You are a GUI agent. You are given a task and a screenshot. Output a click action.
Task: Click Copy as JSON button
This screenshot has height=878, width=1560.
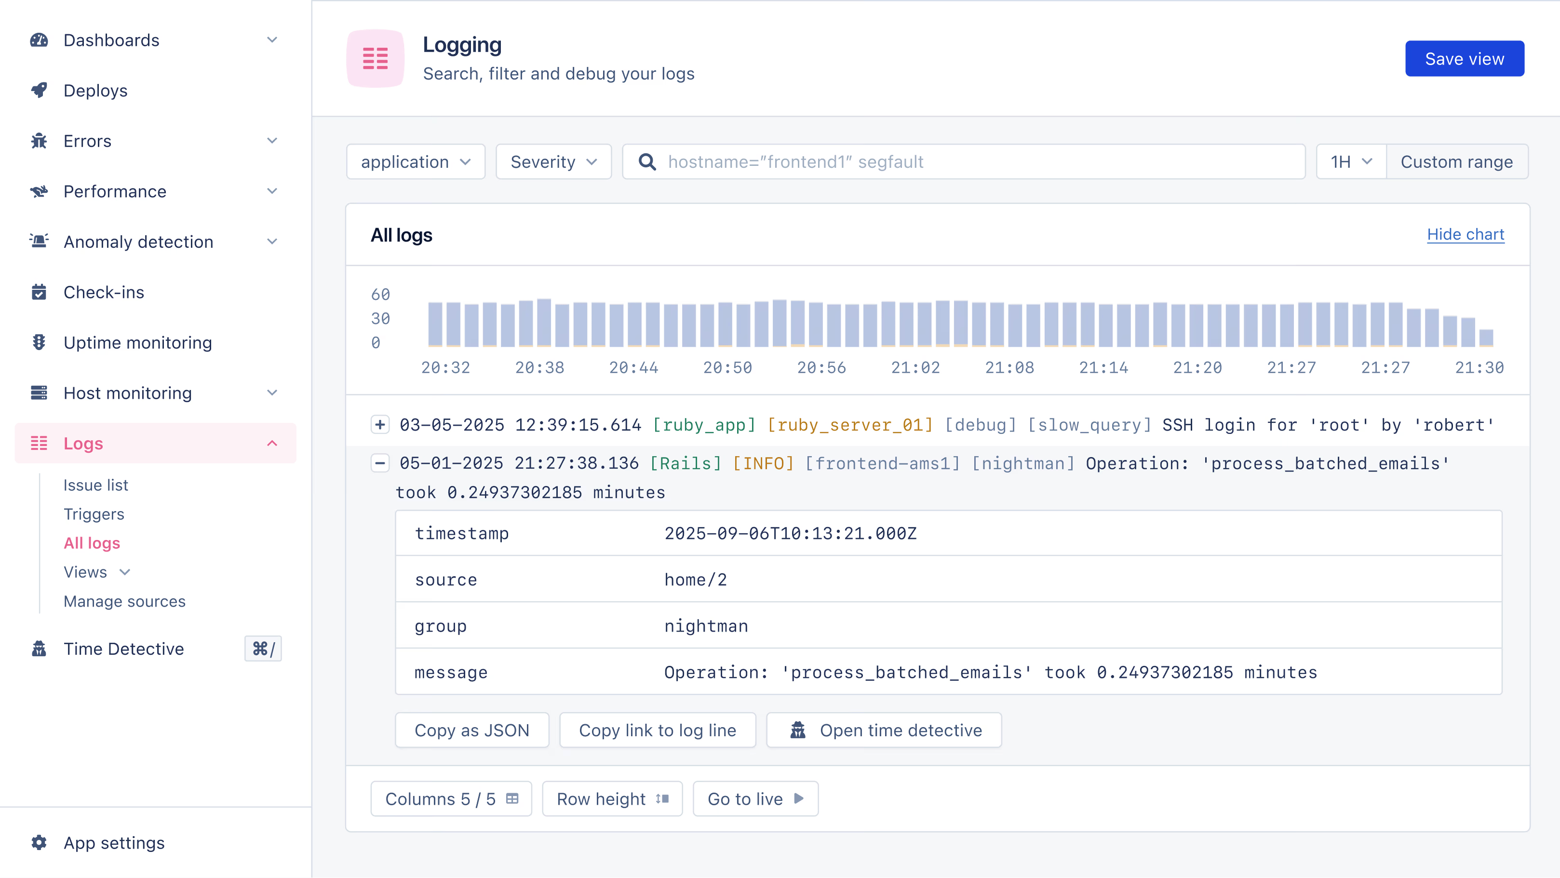click(472, 730)
